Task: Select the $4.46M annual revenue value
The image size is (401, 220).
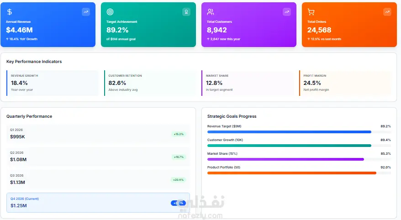Action: (20, 30)
